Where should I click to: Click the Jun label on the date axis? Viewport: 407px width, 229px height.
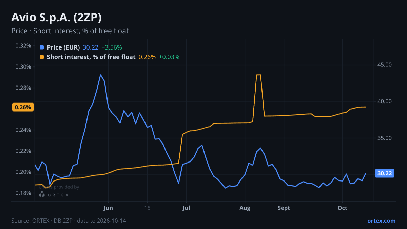(108, 208)
